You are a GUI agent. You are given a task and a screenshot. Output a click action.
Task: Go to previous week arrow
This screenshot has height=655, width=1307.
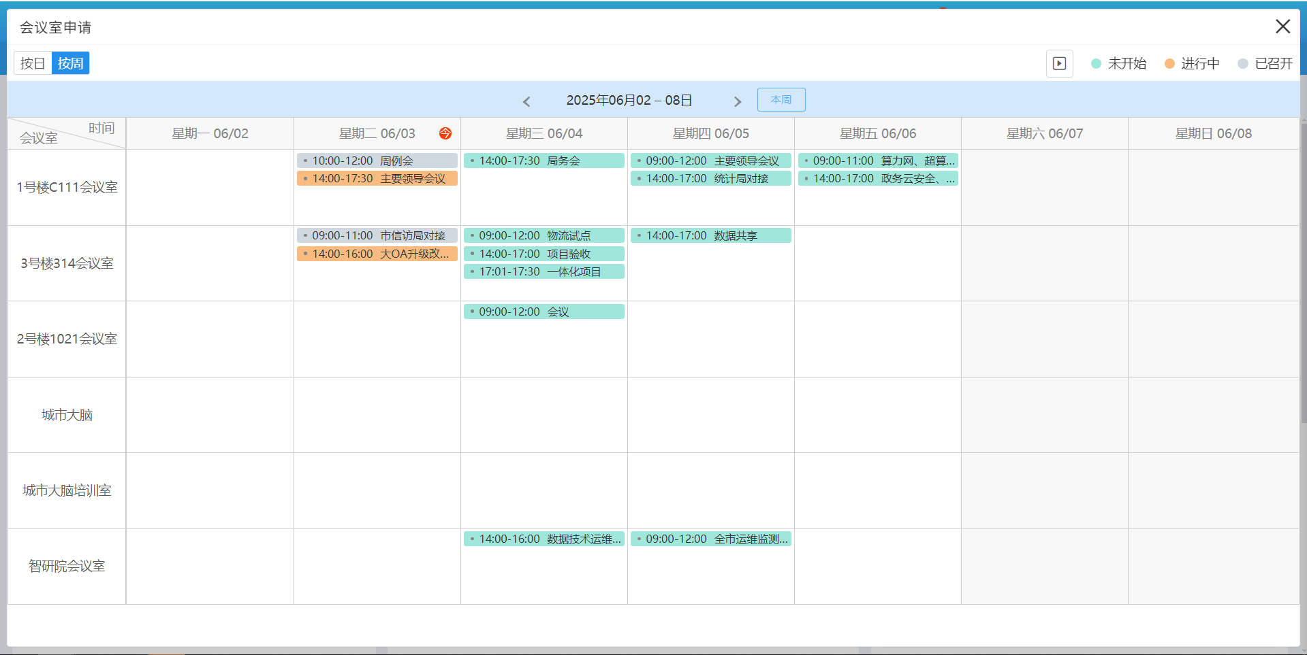coord(526,101)
